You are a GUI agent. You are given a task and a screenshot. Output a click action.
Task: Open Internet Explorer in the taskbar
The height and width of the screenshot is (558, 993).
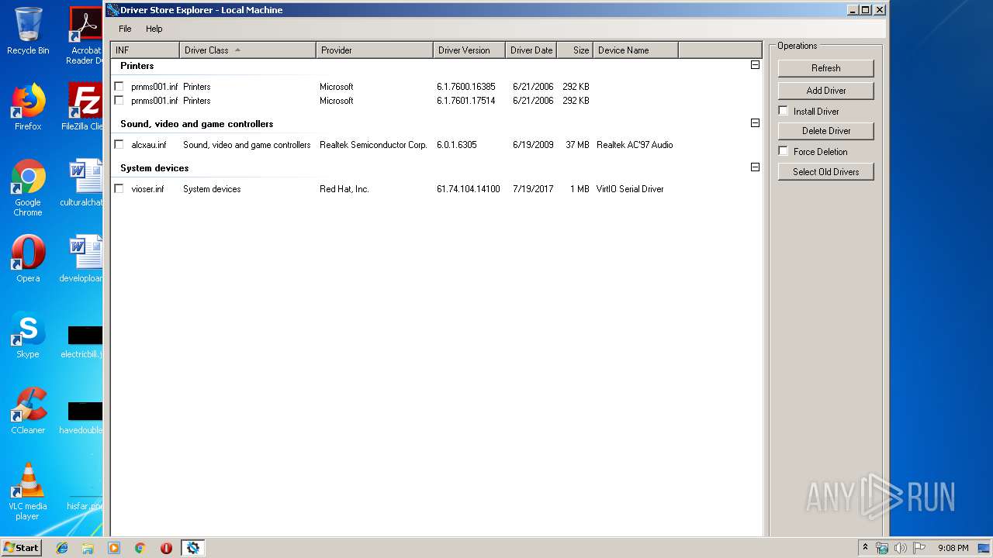(x=62, y=548)
